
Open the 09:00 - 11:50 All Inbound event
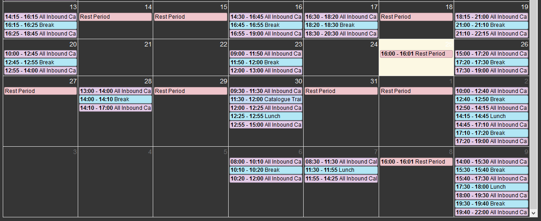pos(266,54)
